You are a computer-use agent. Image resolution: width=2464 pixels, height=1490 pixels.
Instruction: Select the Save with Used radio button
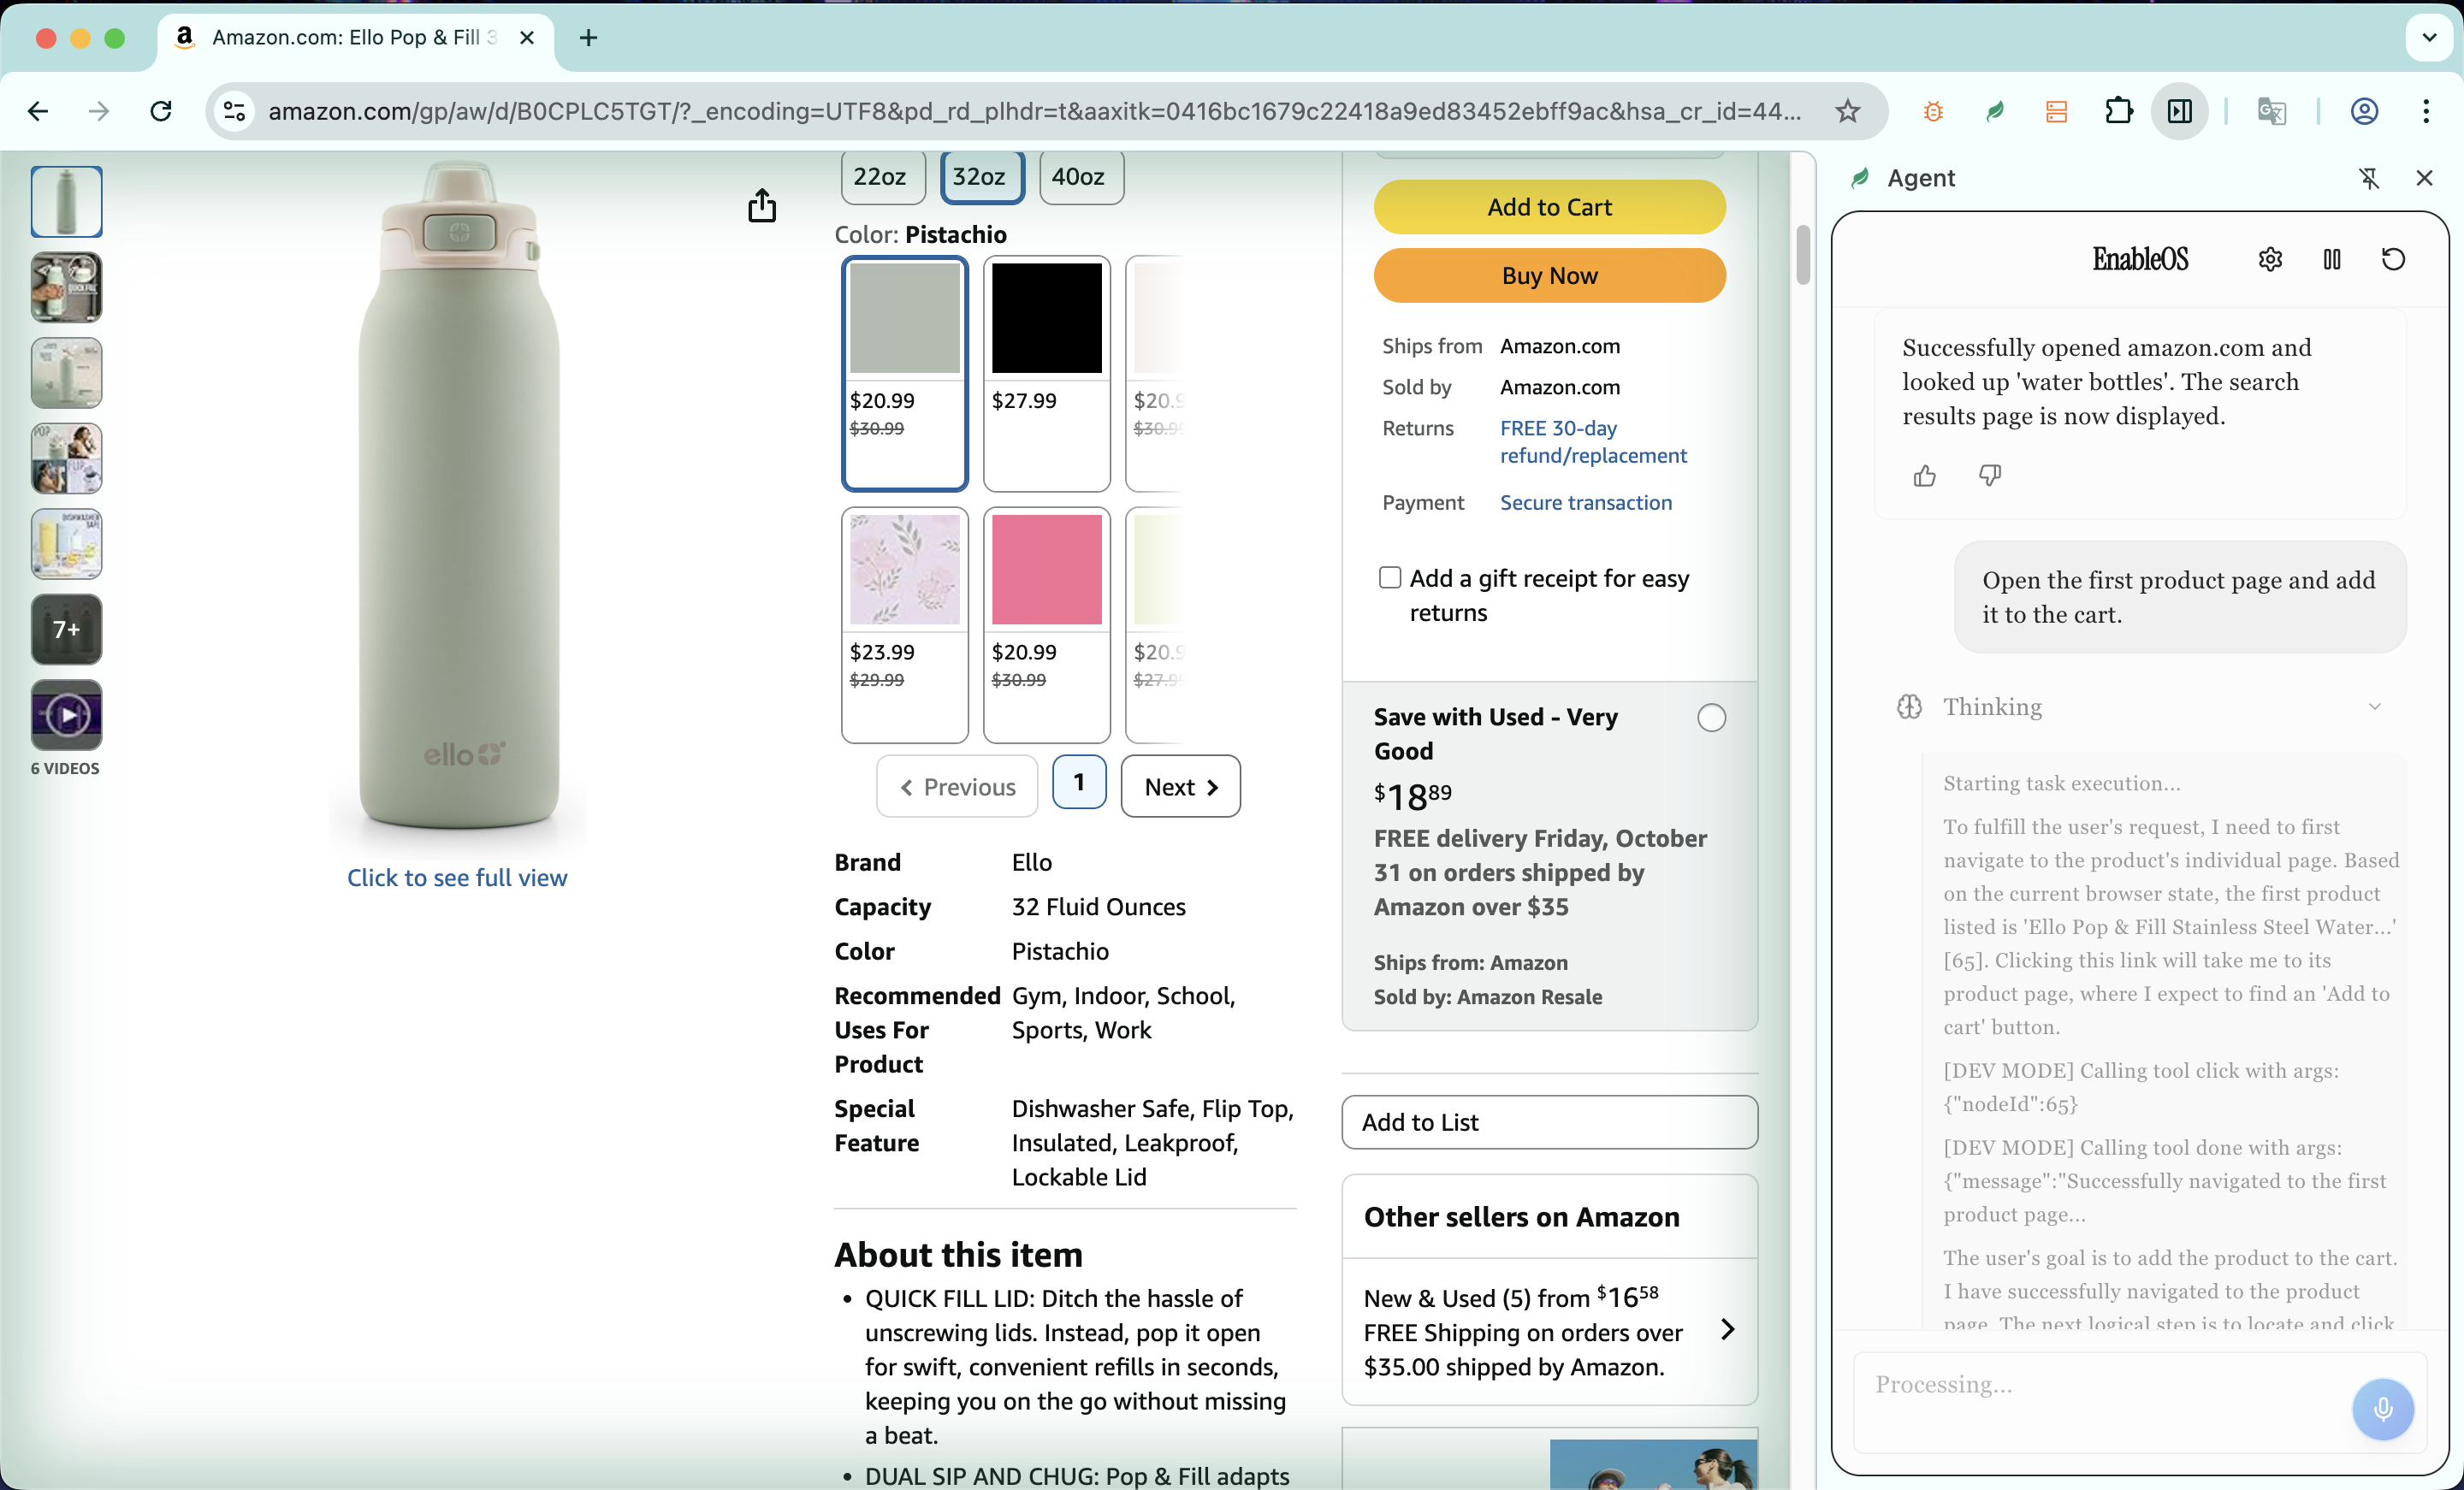[x=1711, y=718]
